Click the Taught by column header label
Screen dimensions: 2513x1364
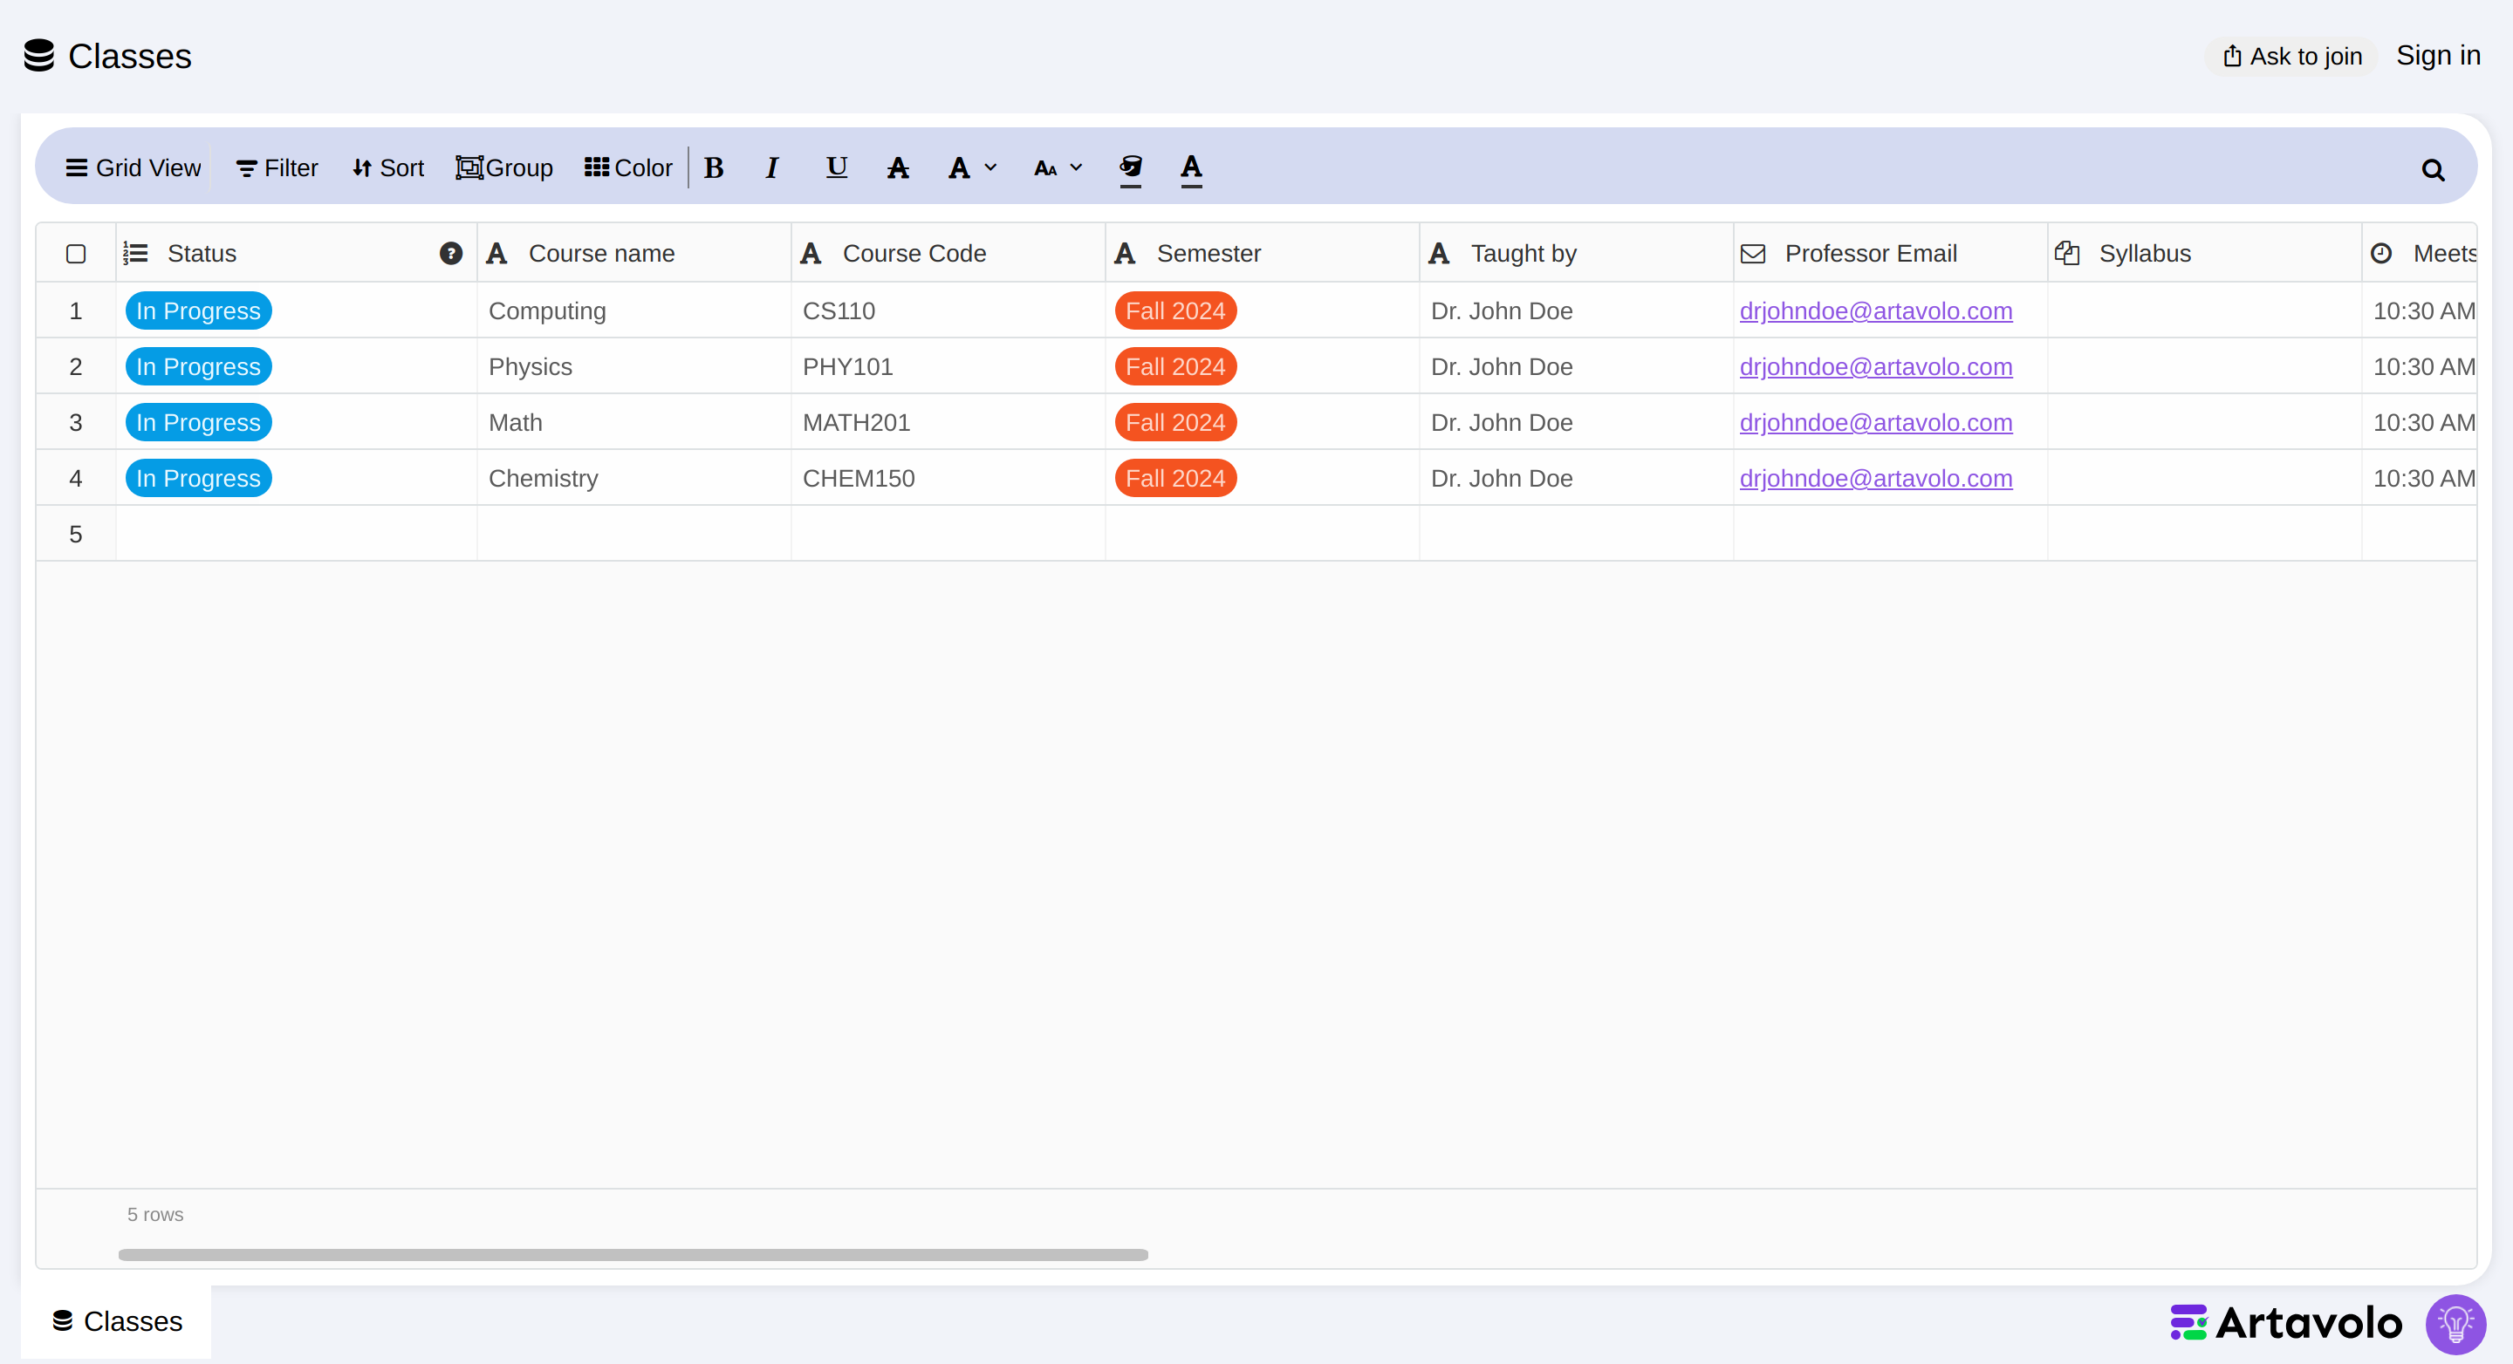coord(1524,254)
